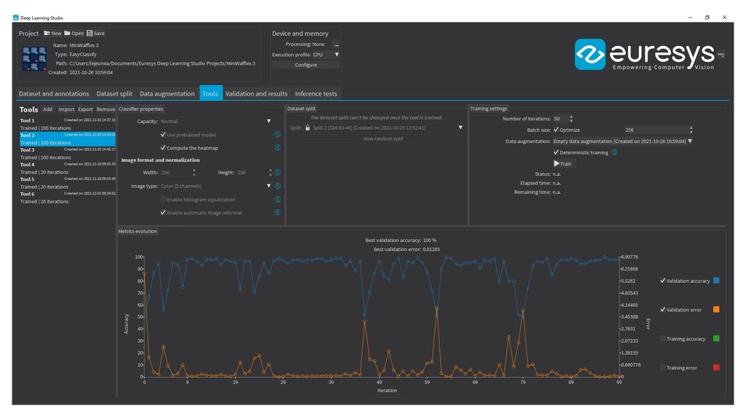Click the New project icon

click(47, 34)
